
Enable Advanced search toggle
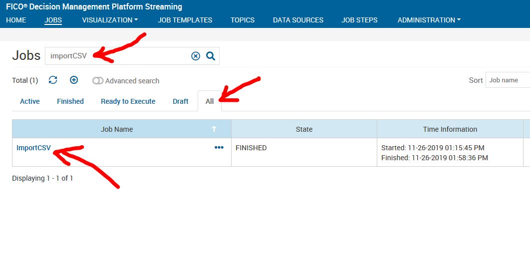click(x=98, y=81)
